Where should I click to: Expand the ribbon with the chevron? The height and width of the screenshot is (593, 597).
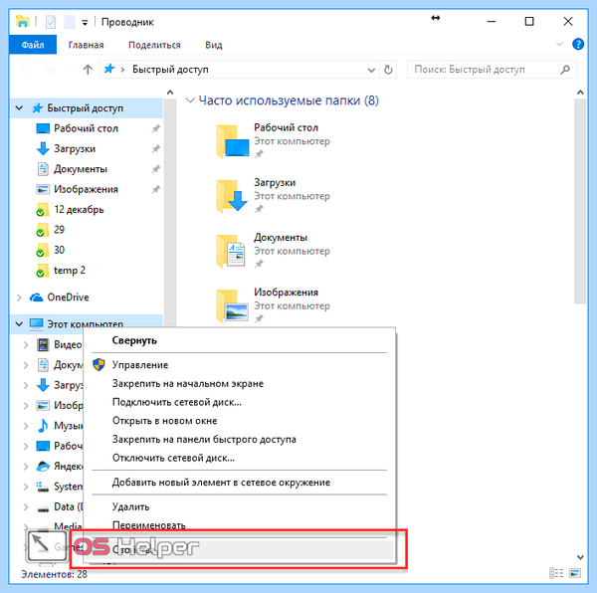click(559, 44)
